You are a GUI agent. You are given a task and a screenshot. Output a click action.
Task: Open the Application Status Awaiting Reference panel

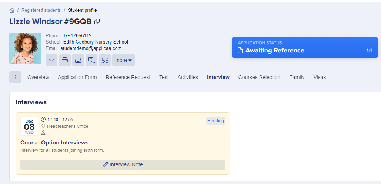click(304, 47)
